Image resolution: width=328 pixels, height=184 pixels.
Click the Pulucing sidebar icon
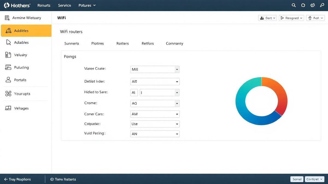[x=8, y=67]
